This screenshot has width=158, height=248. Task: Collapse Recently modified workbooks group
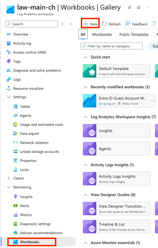(x=86, y=87)
